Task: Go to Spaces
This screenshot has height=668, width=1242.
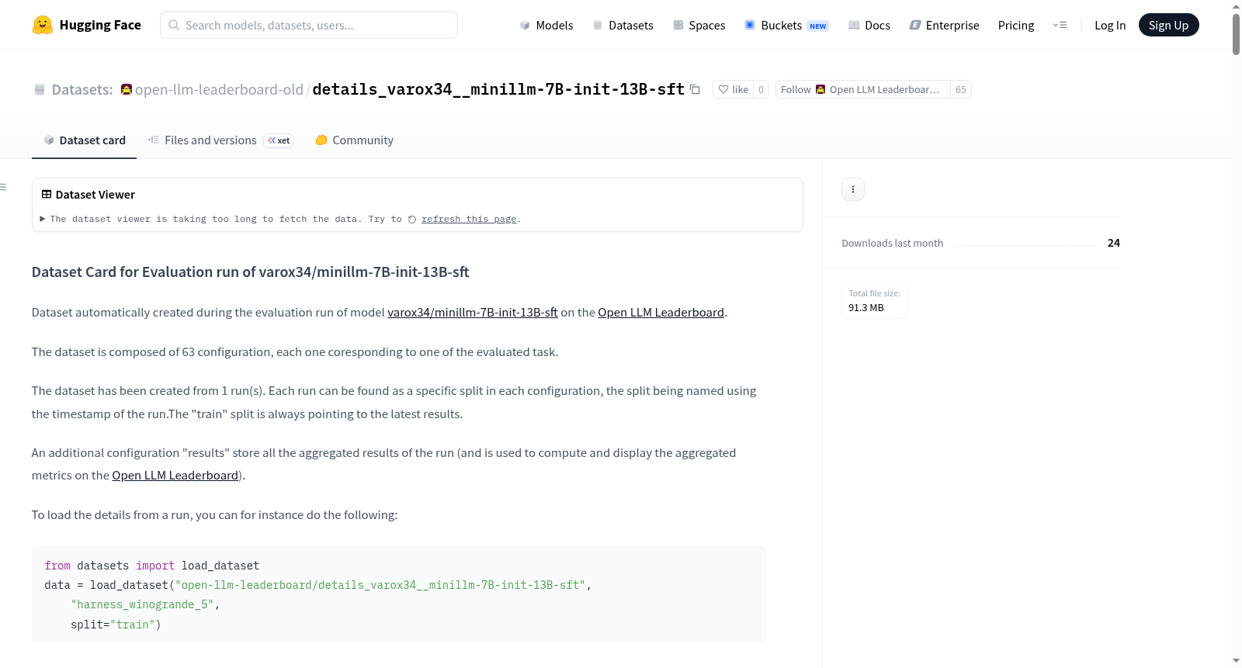Action: click(x=699, y=26)
